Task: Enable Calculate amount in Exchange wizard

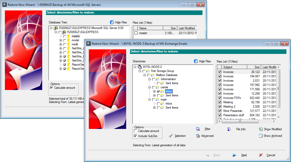Action: point(135,131)
